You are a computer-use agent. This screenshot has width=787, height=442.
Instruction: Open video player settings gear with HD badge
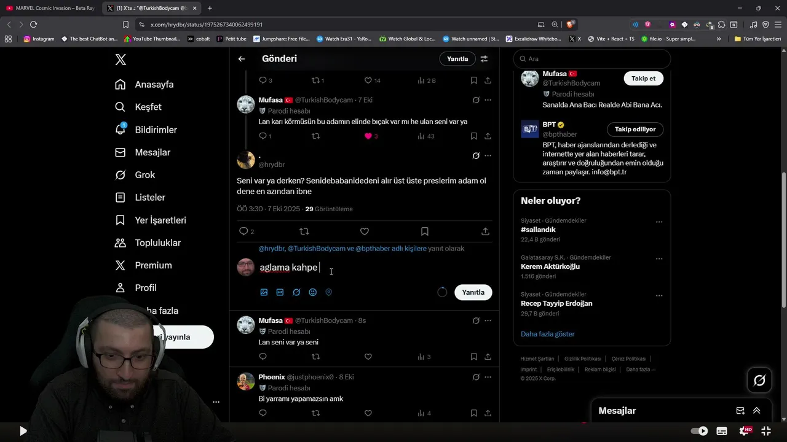(745, 431)
